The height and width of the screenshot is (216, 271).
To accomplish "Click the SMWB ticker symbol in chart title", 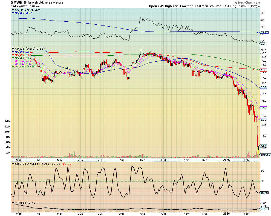I will (17, 2).
